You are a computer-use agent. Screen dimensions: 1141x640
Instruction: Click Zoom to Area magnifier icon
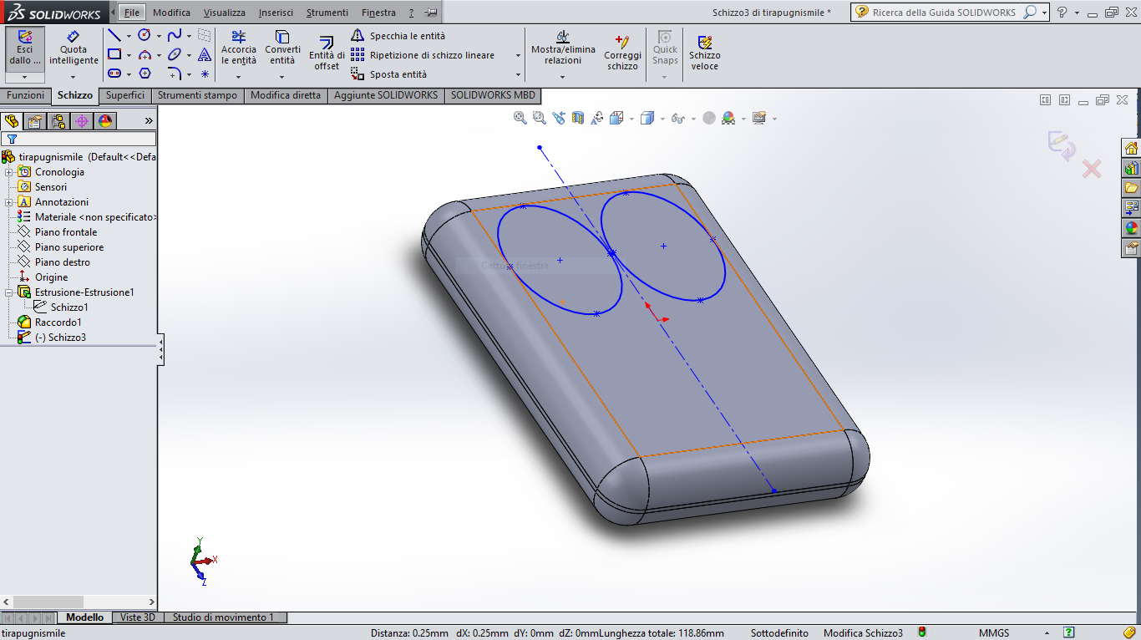(539, 119)
